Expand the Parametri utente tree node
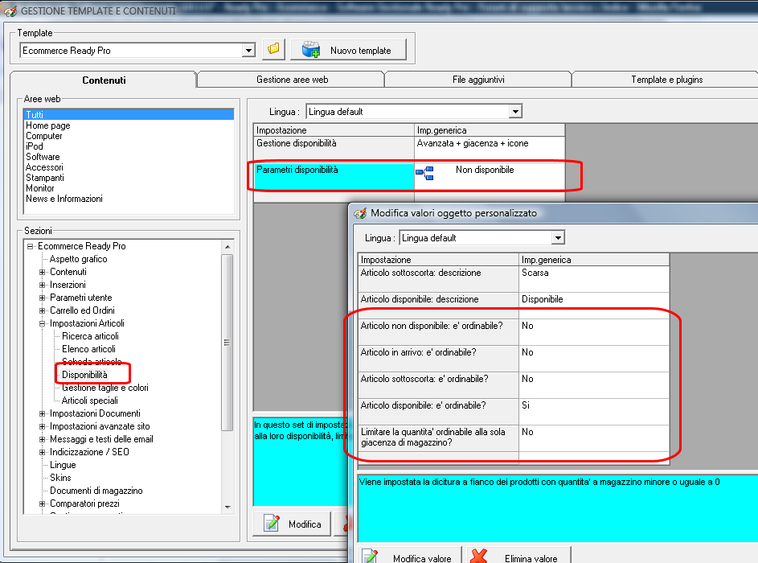Screen dimensions: 758x563 click(x=43, y=298)
